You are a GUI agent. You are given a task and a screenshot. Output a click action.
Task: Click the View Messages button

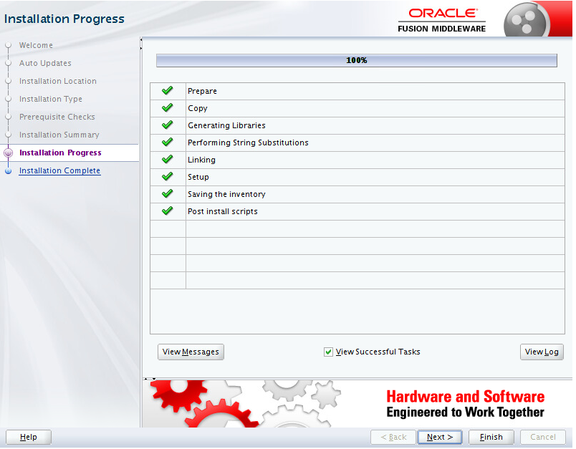pyautogui.click(x=191, y=352)
